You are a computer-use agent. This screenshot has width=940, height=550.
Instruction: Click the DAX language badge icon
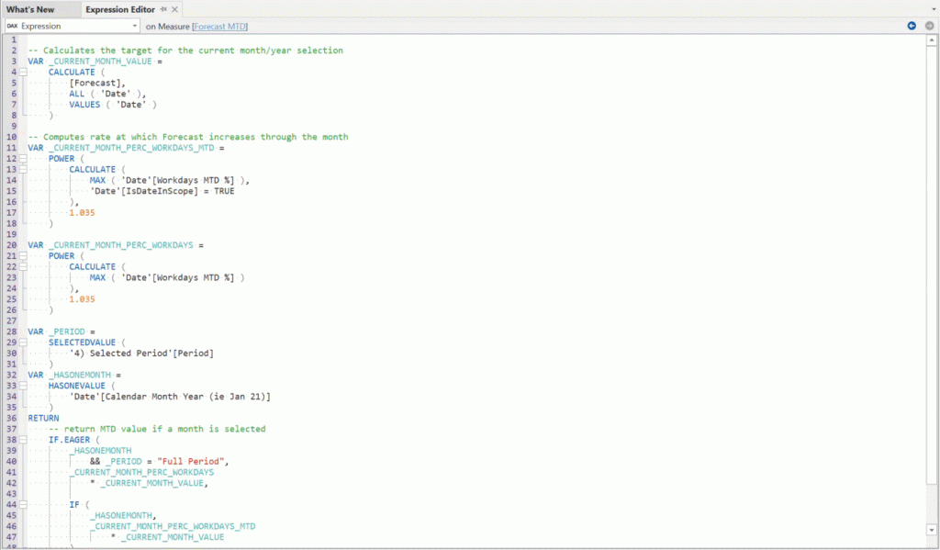(x=12, y=26)
